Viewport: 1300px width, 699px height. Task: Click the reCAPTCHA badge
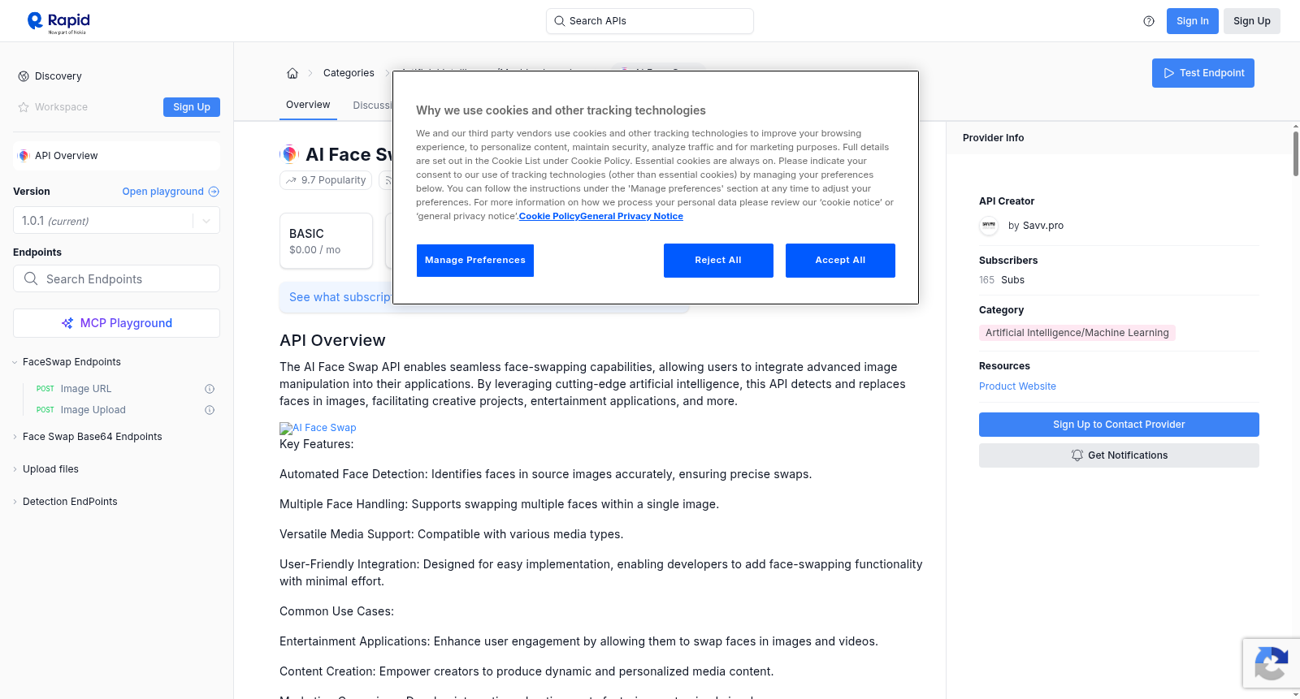[x=1272, y=663]
